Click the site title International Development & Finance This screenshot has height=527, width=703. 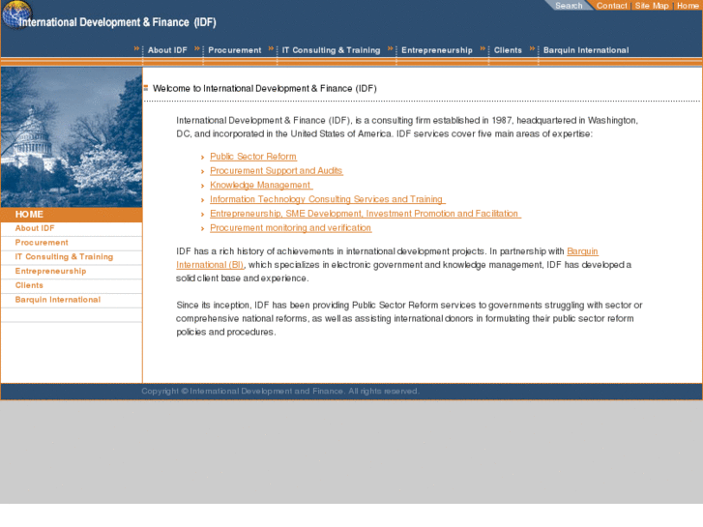(117, 22)
